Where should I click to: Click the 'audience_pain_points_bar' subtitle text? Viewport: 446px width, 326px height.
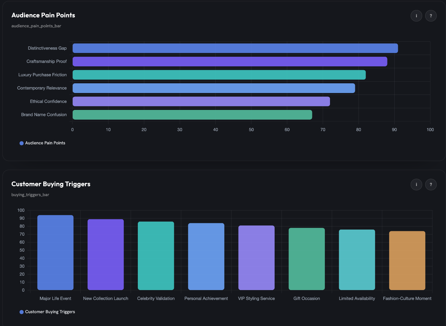[x=36, y=26]
